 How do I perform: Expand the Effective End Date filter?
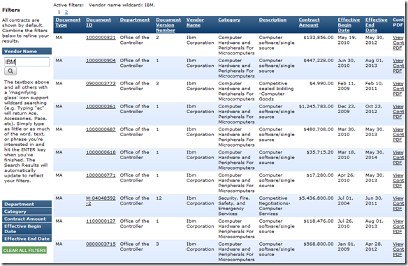click(x=27, y=239)
